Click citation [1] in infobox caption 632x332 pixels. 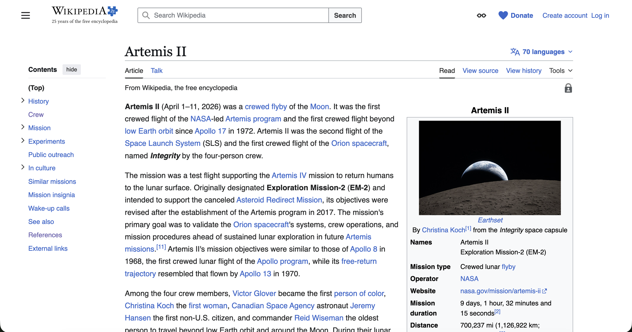pyautogui.click(x=468, y=228)
